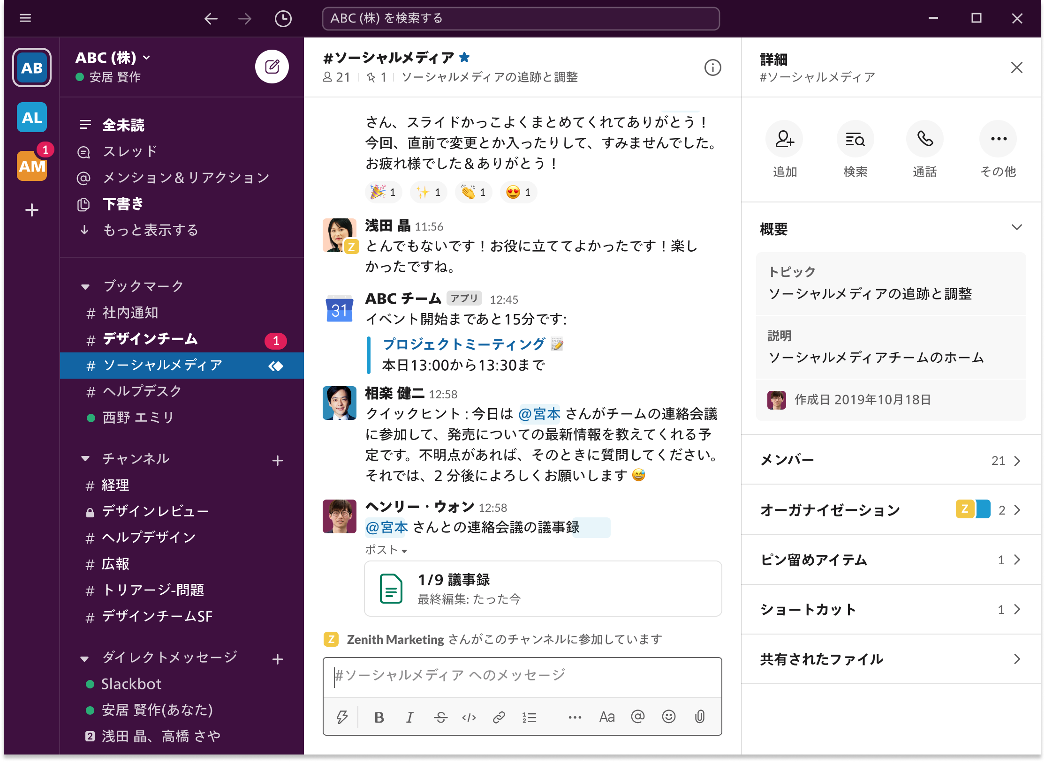Insert a numbered list
Image resolution: width=1045 pixels, height=762 pixels.
point(529,717)
